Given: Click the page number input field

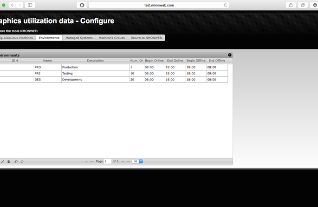Looking at the screenshot, I should (x=108, y=161).
